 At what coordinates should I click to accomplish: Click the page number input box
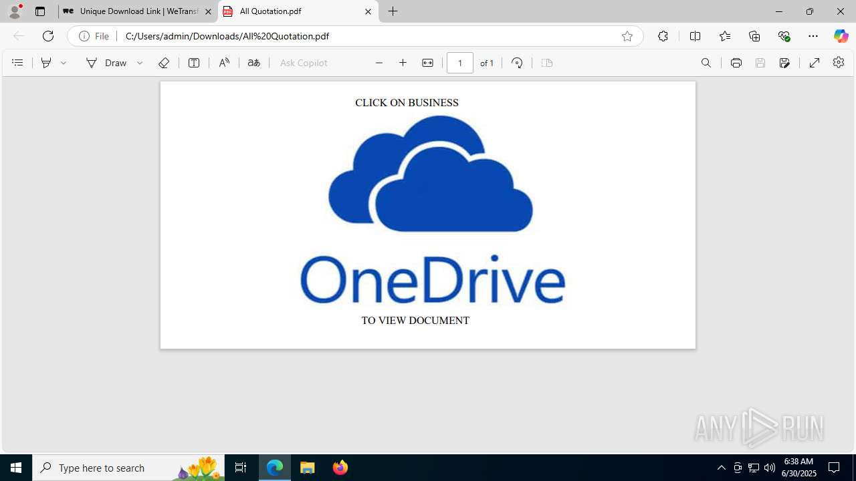460,63
